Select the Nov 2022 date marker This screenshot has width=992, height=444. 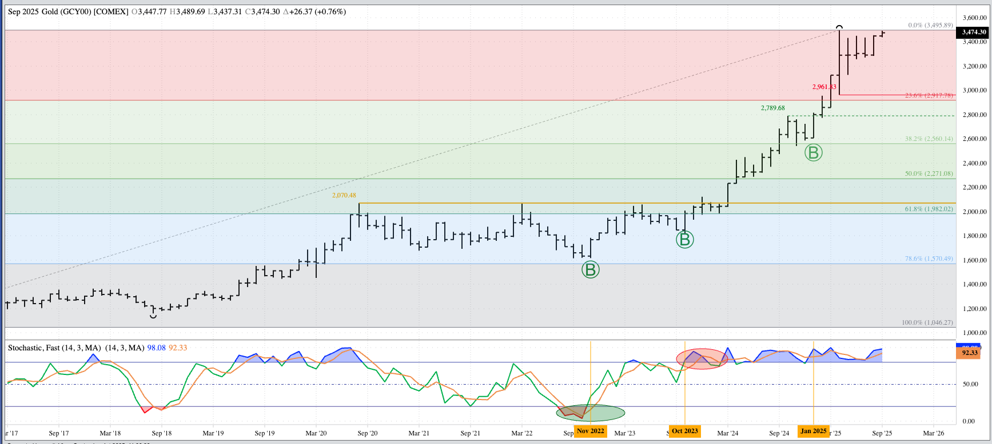point(590,431)
